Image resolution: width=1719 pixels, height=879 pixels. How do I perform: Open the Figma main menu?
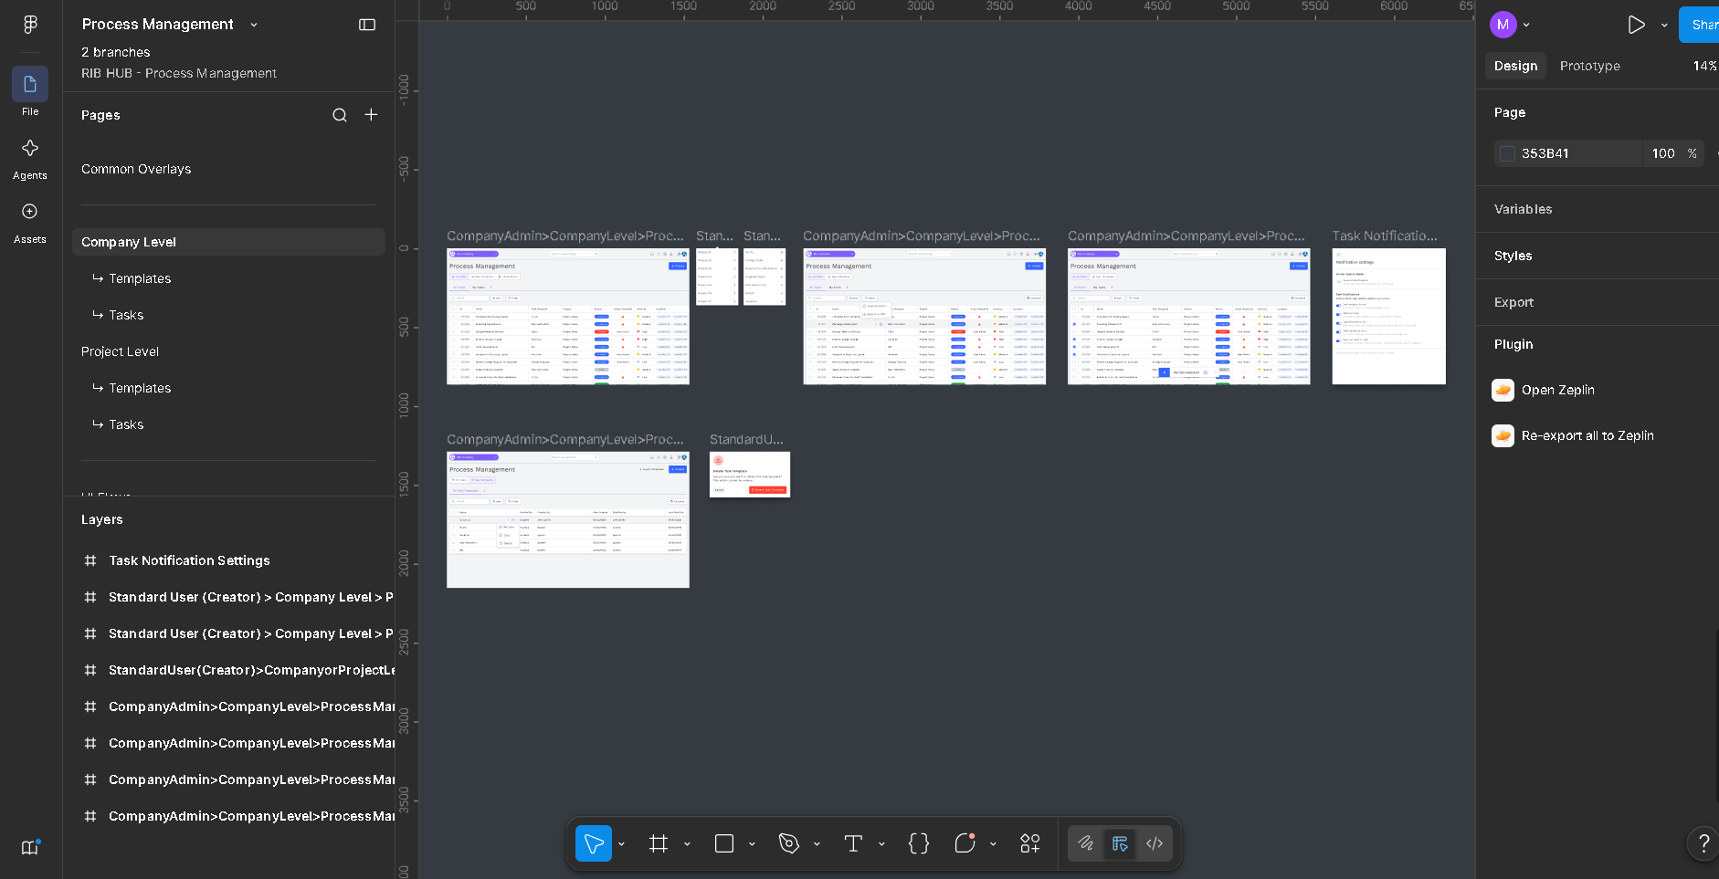[30, 25]
